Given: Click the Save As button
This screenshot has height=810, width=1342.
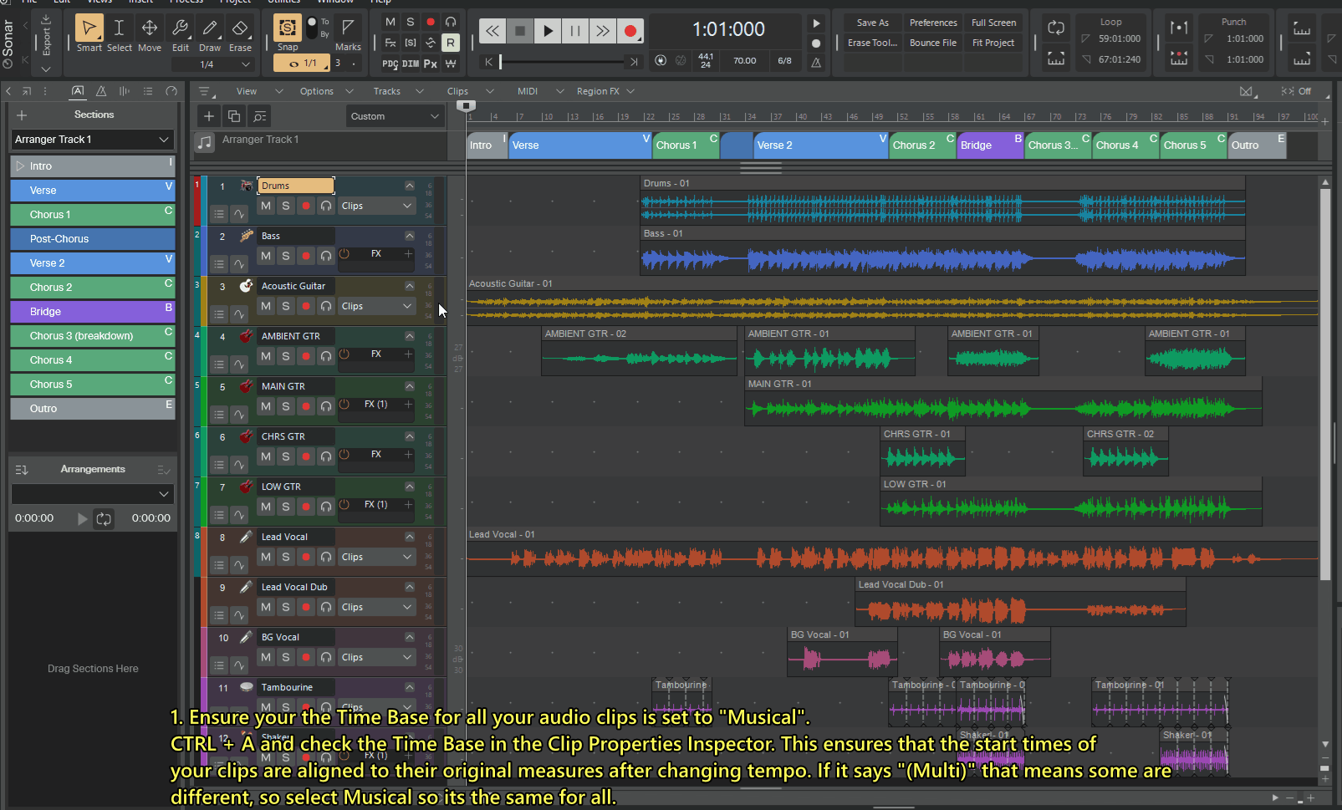Looking at the screenshot, I should [872, 23].
